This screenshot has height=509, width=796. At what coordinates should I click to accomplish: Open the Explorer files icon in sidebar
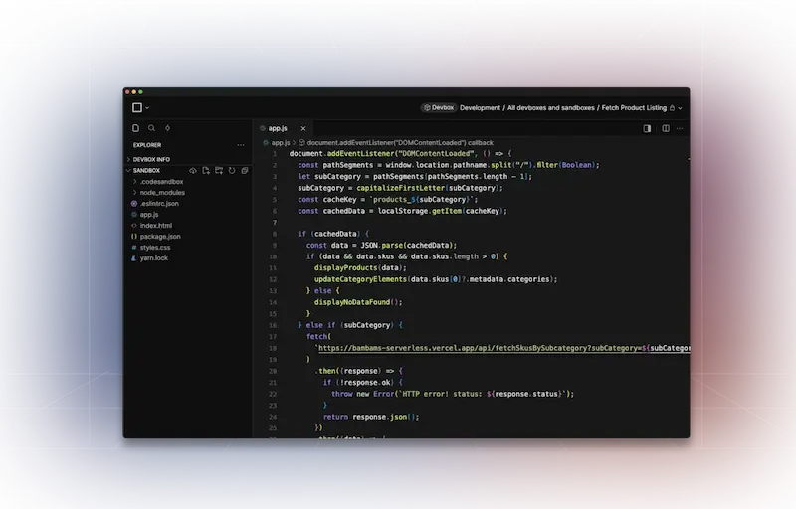(136, 128)
